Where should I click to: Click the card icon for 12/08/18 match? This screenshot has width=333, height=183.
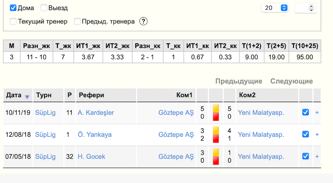pos(216,135)
